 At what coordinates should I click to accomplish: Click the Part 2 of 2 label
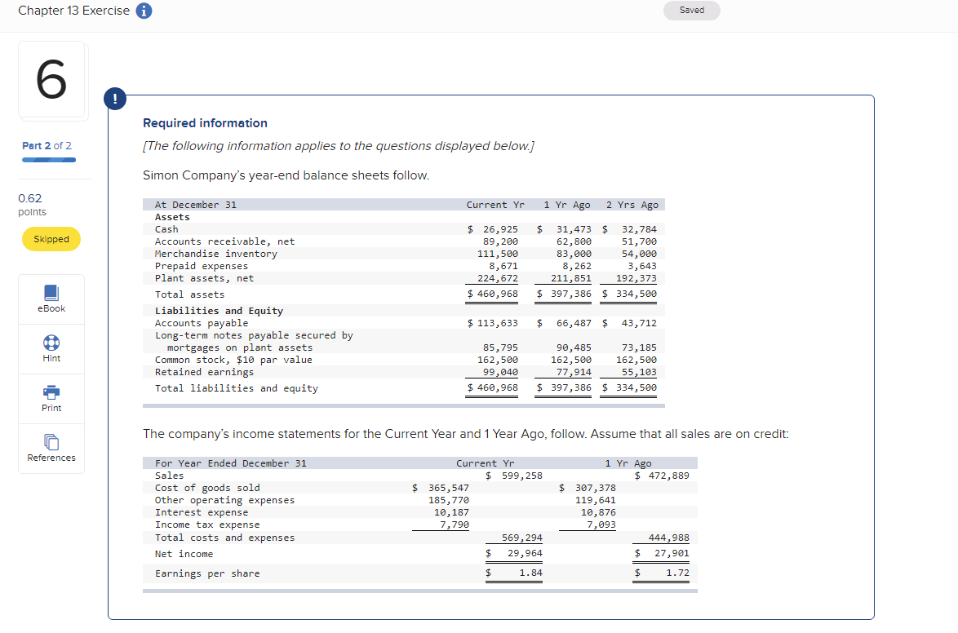47,145
